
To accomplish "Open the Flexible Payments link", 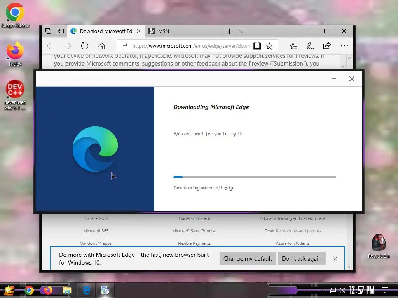I will pos(194,243).
